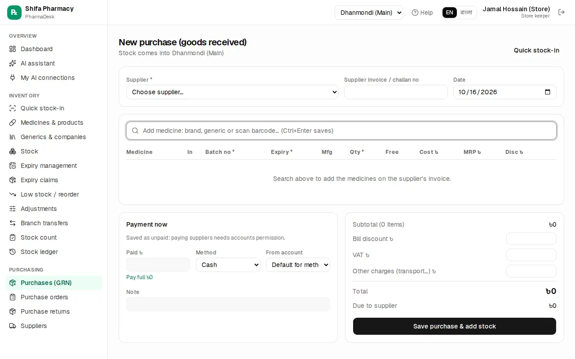
Task: Click the Stock boxes icon
Action: 13,151
